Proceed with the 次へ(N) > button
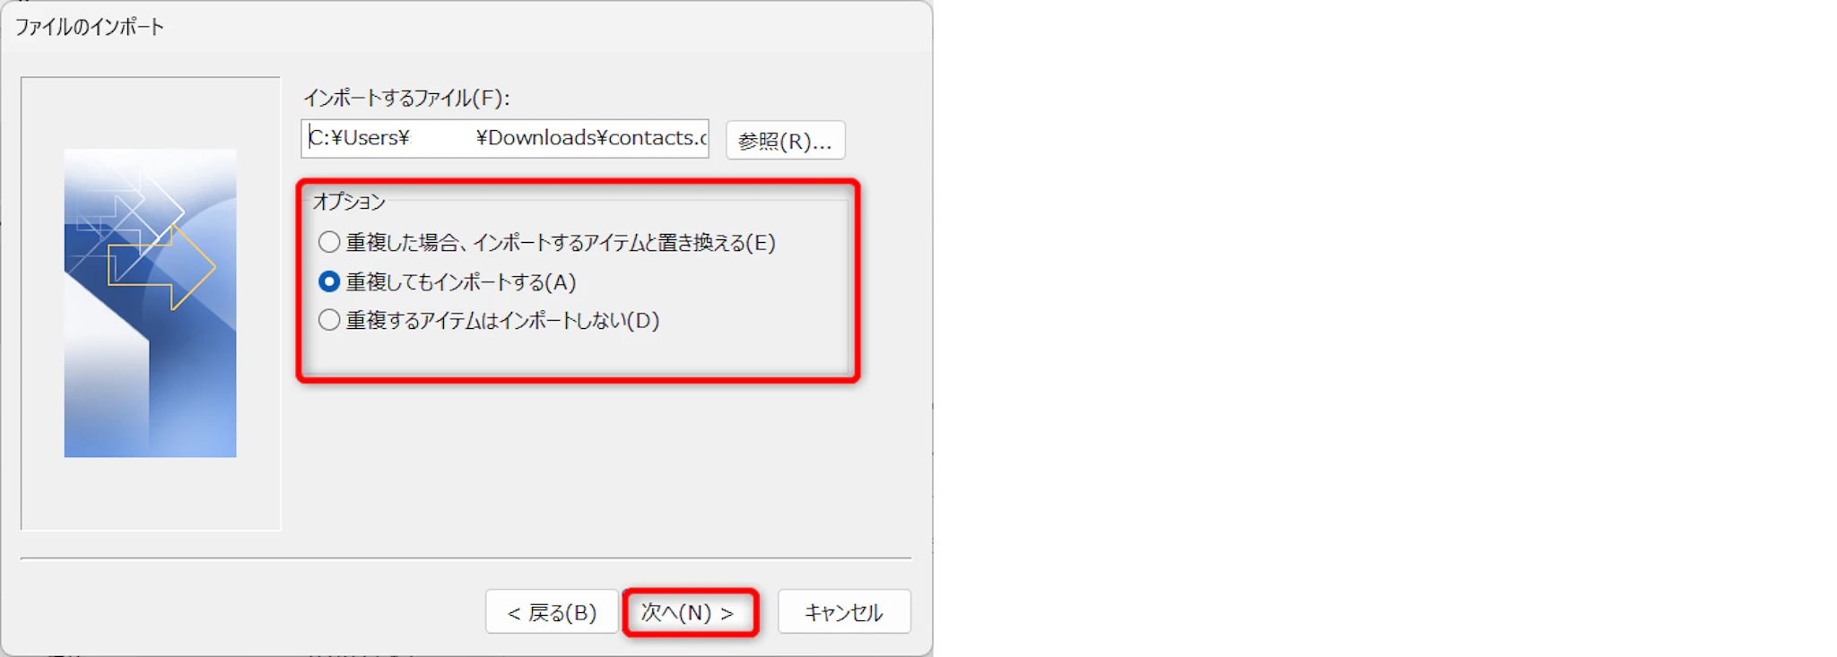 pos(689,612)
